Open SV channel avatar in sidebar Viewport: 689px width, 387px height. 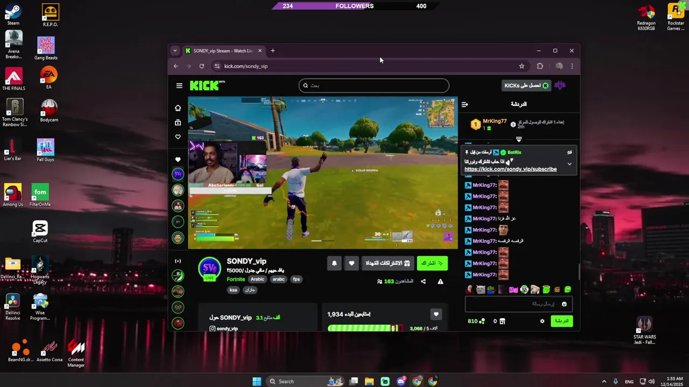click(178, 174)
